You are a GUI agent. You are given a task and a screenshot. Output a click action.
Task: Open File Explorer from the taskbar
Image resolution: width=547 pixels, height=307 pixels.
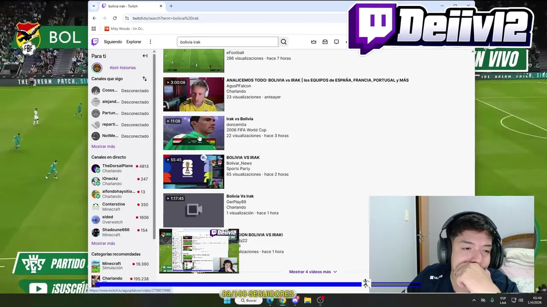pyautogui.click(x=307, y=300)
